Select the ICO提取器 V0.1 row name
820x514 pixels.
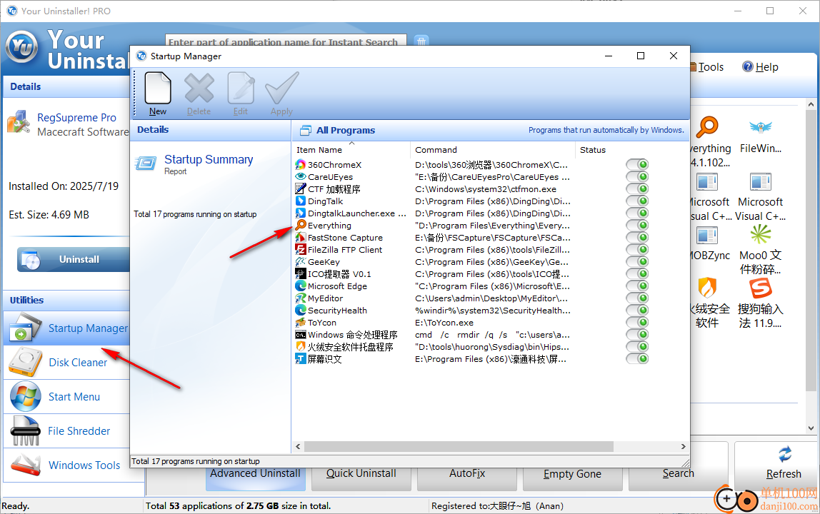[339, 274]
